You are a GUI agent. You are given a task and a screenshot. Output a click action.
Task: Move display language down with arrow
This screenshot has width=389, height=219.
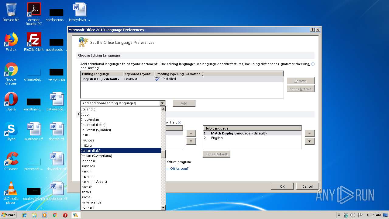coord(191,141)
